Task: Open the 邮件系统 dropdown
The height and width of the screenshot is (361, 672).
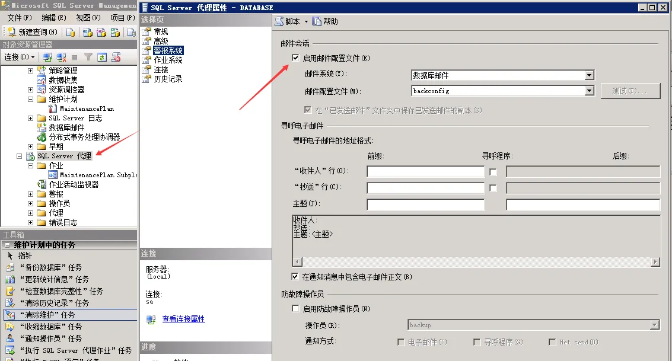Action: pyautogui.click(x=590, y=75)
